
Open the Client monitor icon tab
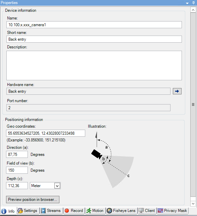pyautogui.click(x=141, y=211)
